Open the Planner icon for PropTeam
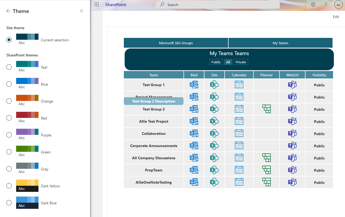This screenshot has width=345, height=217. [x=266, y=170]
